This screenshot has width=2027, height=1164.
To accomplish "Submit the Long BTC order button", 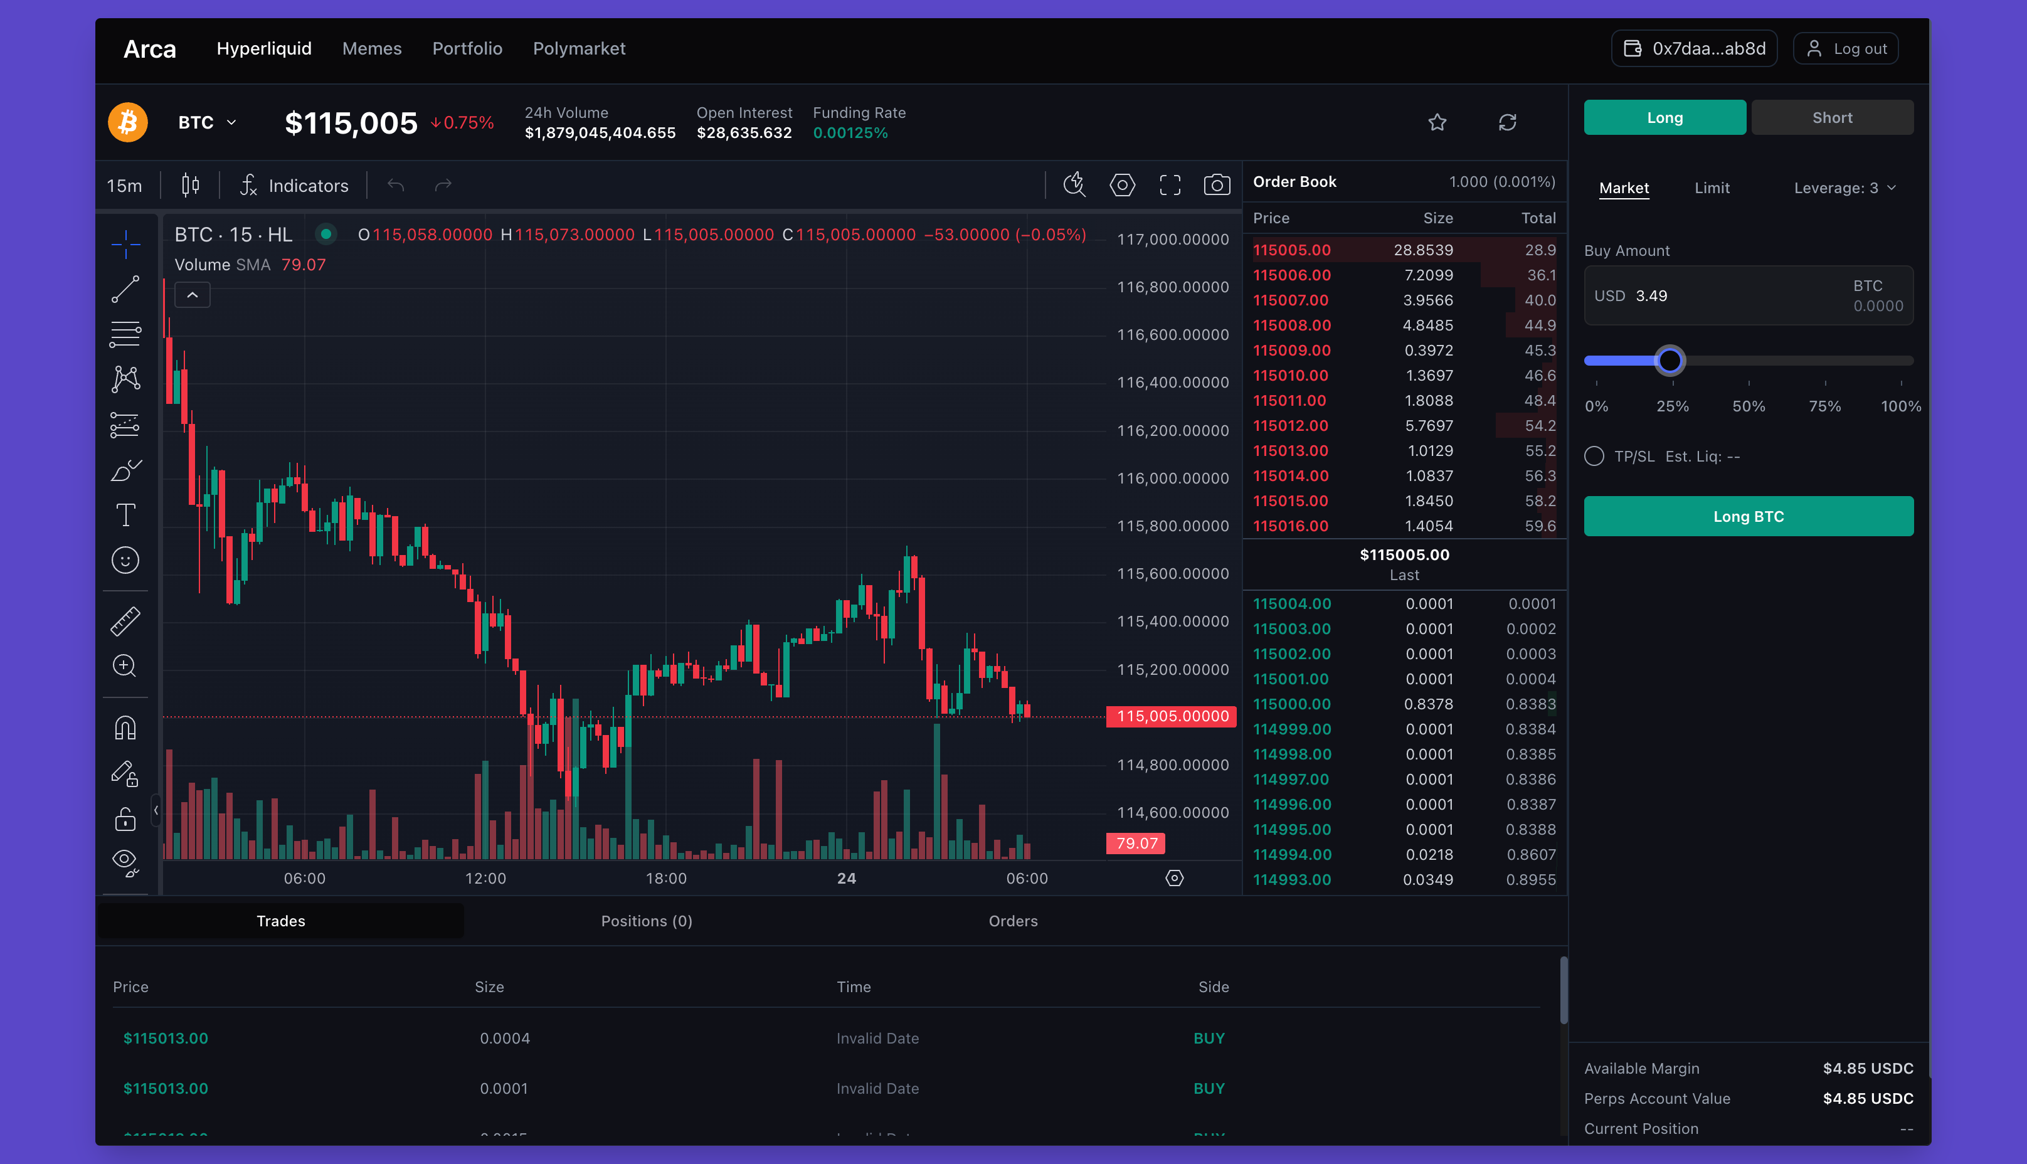I will pyautogui.click(x=1749, y=516).
